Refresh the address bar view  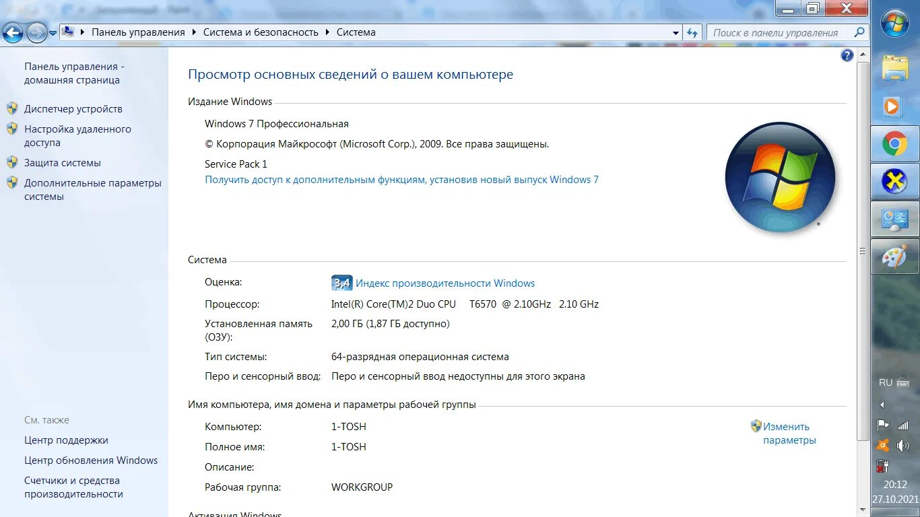(x=692, y=32)
